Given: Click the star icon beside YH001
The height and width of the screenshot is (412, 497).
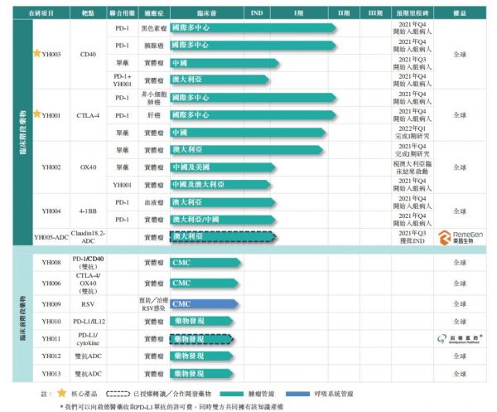Looking at the screenshot, I should coord(36,114).
